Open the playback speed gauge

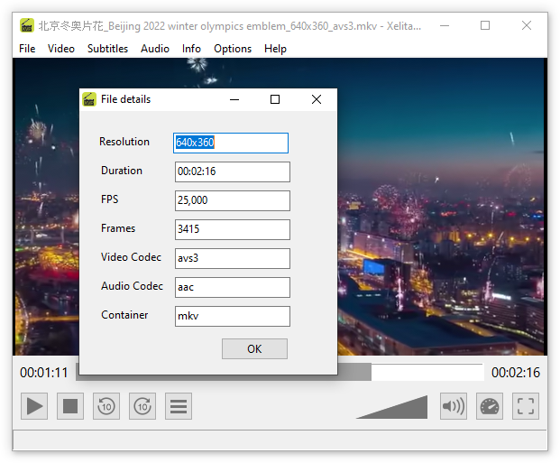pyautogui.click(x=490, y=406)
